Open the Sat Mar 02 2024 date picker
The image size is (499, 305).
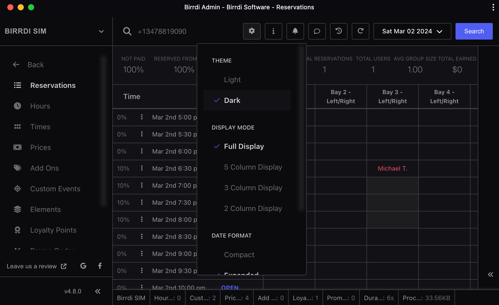click(x=412, y=31)
